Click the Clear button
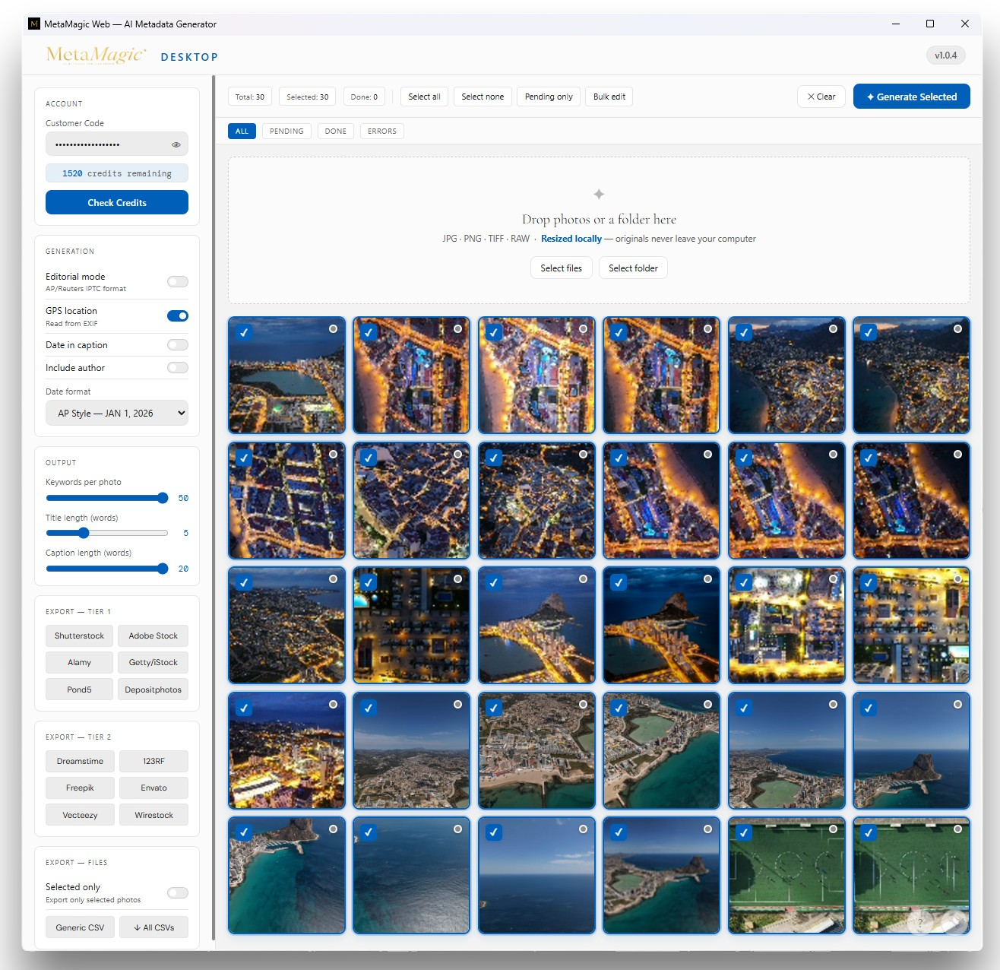This screenshot has width=1000, height=970. [x=821, y=97]
